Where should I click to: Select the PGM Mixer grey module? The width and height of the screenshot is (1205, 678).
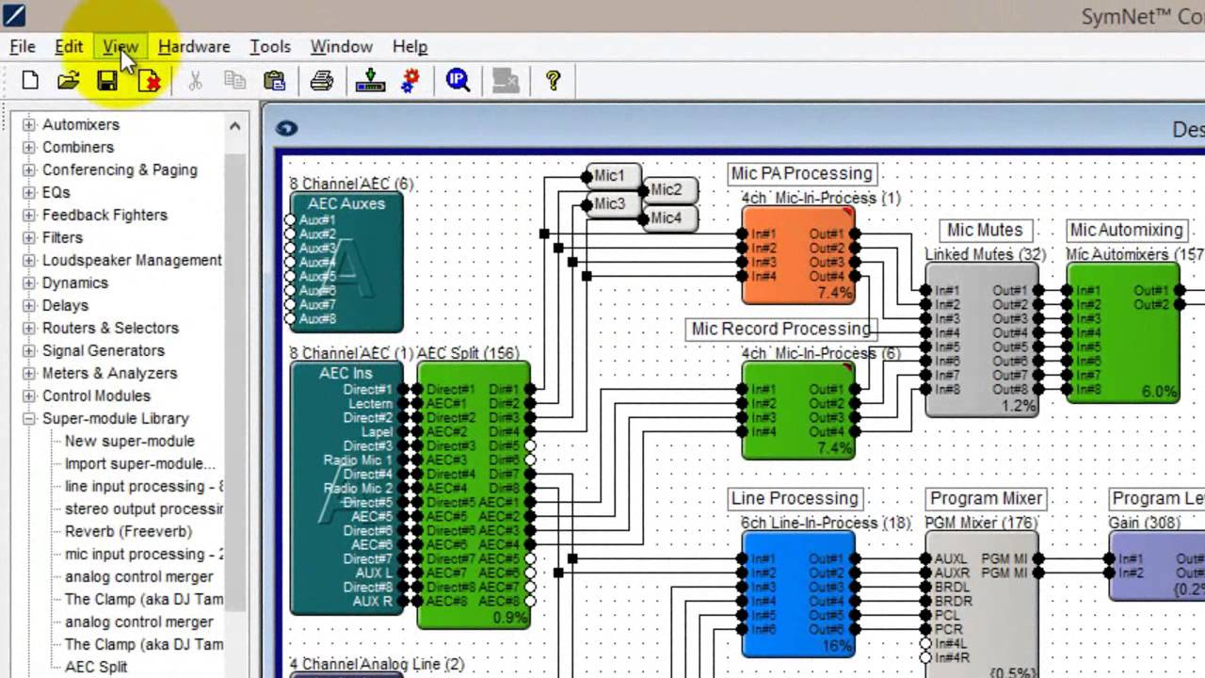click(982, 605)
